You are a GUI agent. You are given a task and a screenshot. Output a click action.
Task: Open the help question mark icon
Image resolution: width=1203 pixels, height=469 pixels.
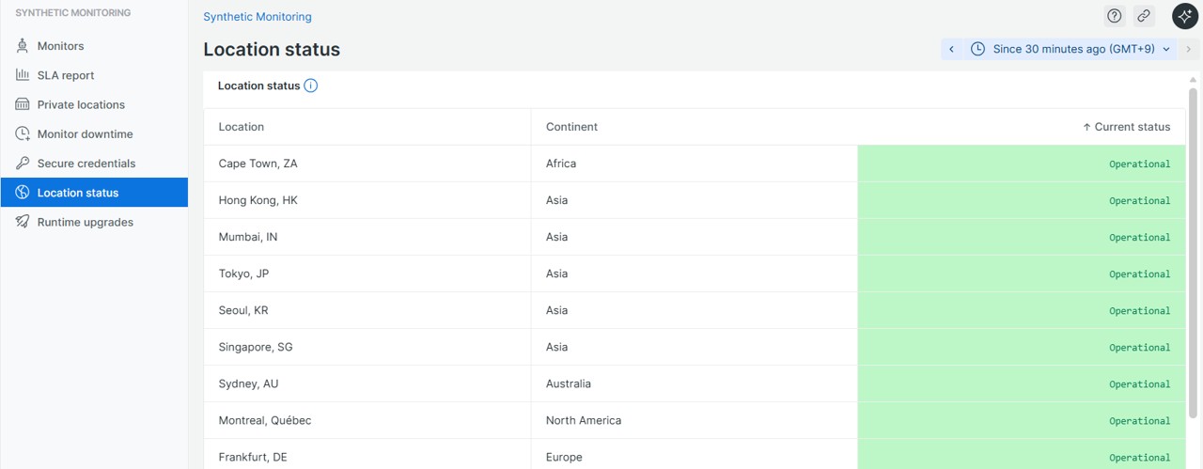pyautogui.click(x=1115, y=16)
